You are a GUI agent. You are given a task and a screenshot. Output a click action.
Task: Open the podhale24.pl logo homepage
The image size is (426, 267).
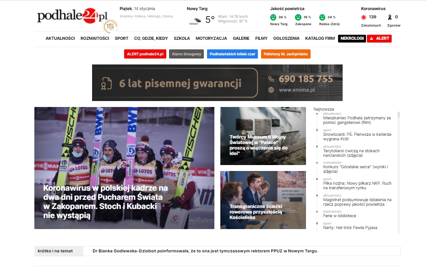pos(72,16)
